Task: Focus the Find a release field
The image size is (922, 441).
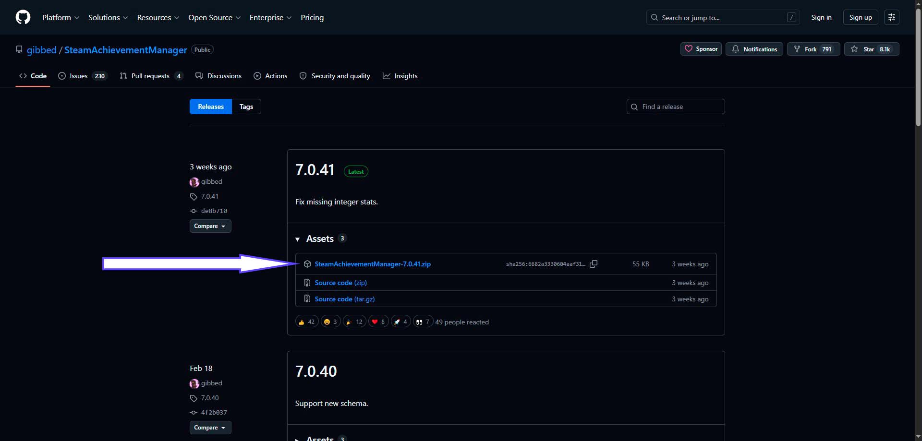Action: point(676,107)
